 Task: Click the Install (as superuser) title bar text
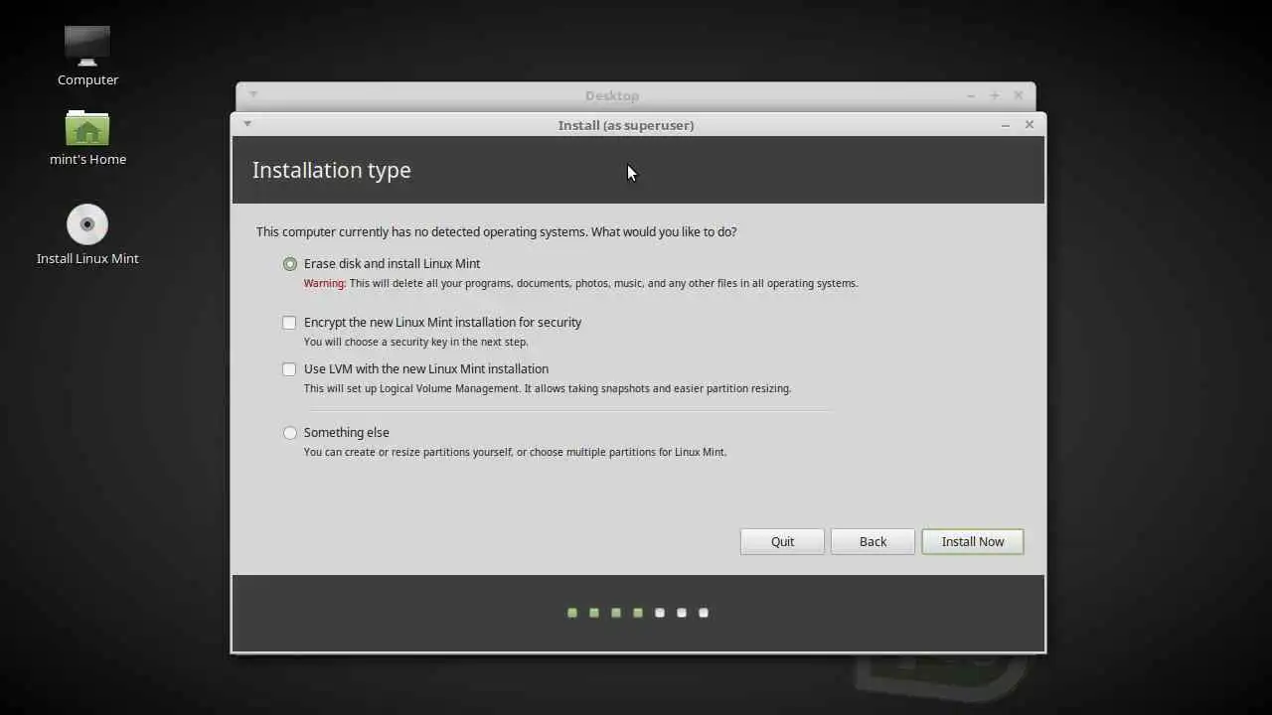(x=626, y=125)
